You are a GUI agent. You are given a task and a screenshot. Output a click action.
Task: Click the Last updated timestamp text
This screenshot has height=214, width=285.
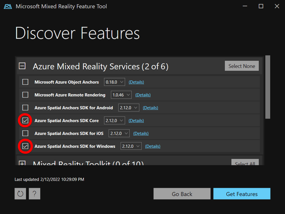tap(49, 179)
